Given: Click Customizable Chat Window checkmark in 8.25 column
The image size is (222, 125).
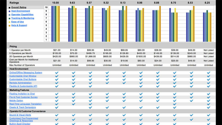Looking at the screenshot, I should tap(208, 76).
